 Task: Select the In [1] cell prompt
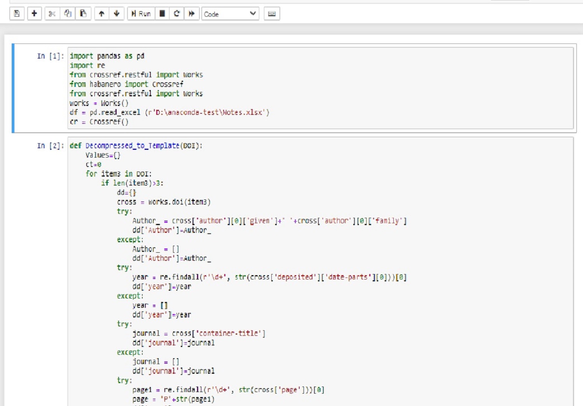point(50,56)
